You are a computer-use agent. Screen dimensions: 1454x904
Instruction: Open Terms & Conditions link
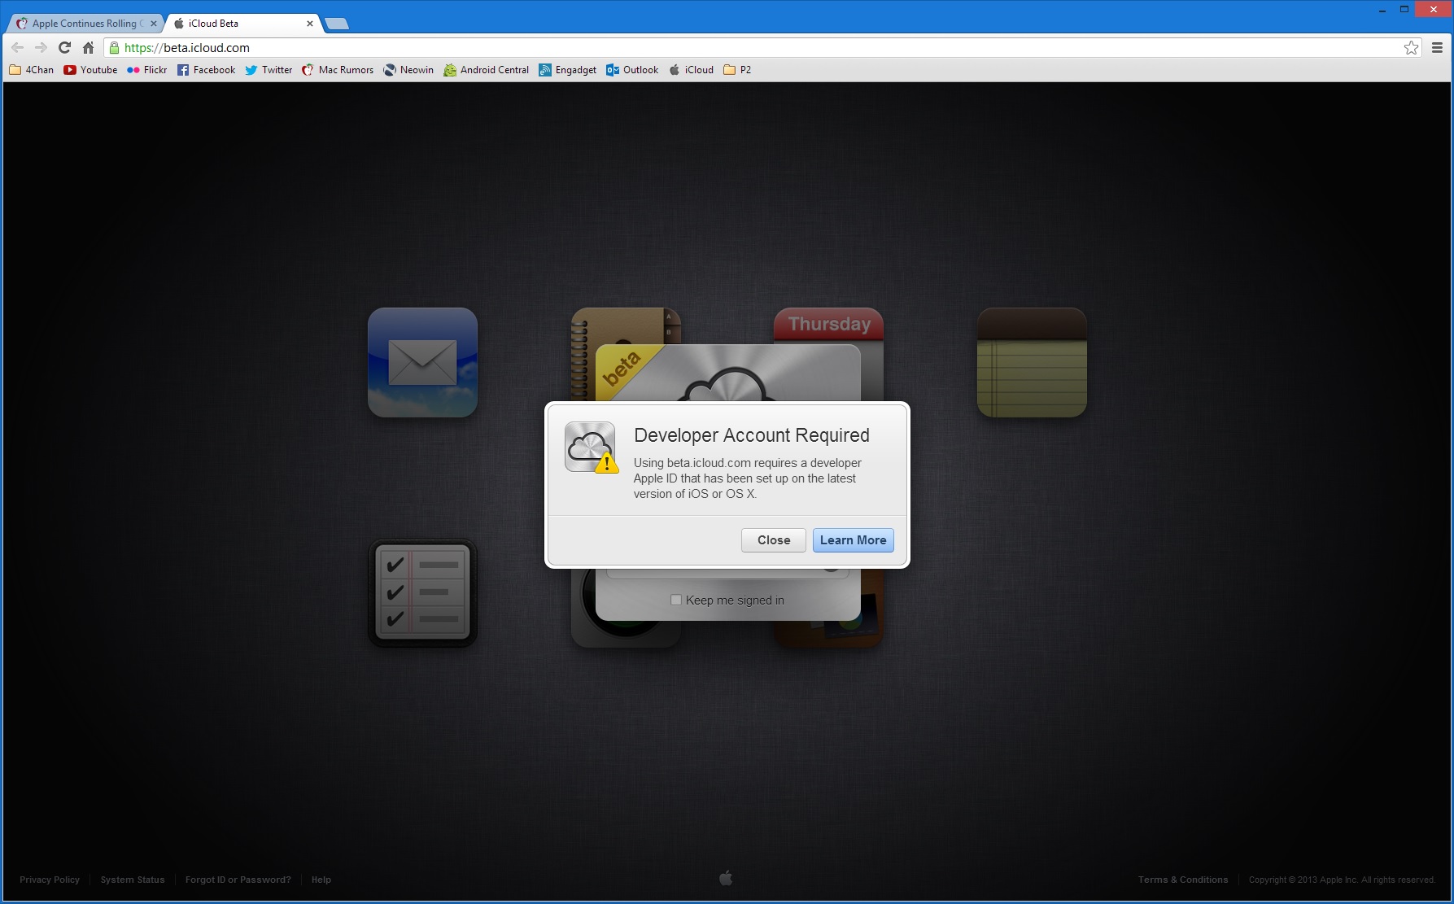coord(1183,880)
